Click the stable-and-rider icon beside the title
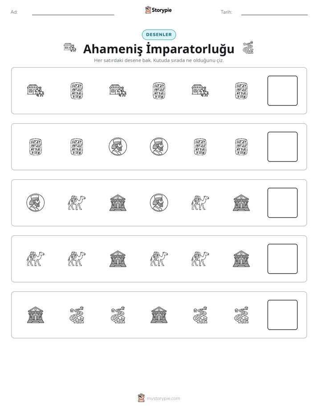This screenshot has width=318, height=411. click(70, 48)
